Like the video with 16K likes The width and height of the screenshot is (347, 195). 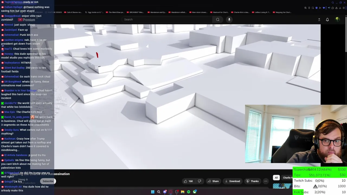188,181
